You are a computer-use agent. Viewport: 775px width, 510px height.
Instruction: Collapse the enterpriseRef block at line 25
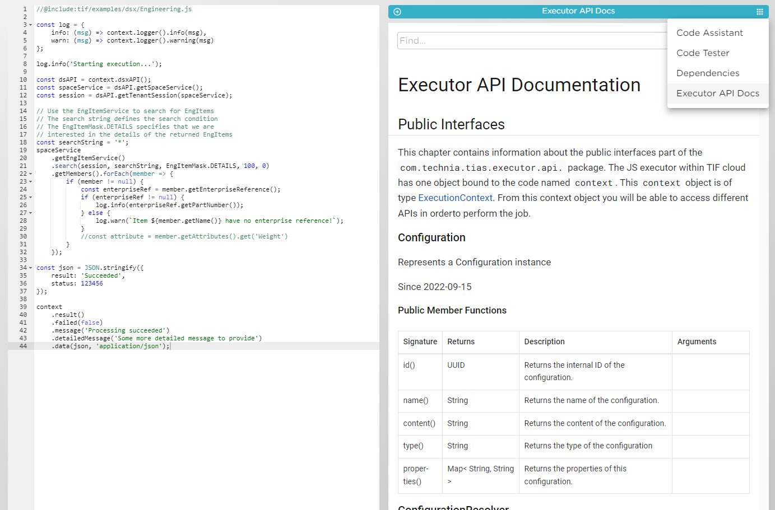(30, 196)
